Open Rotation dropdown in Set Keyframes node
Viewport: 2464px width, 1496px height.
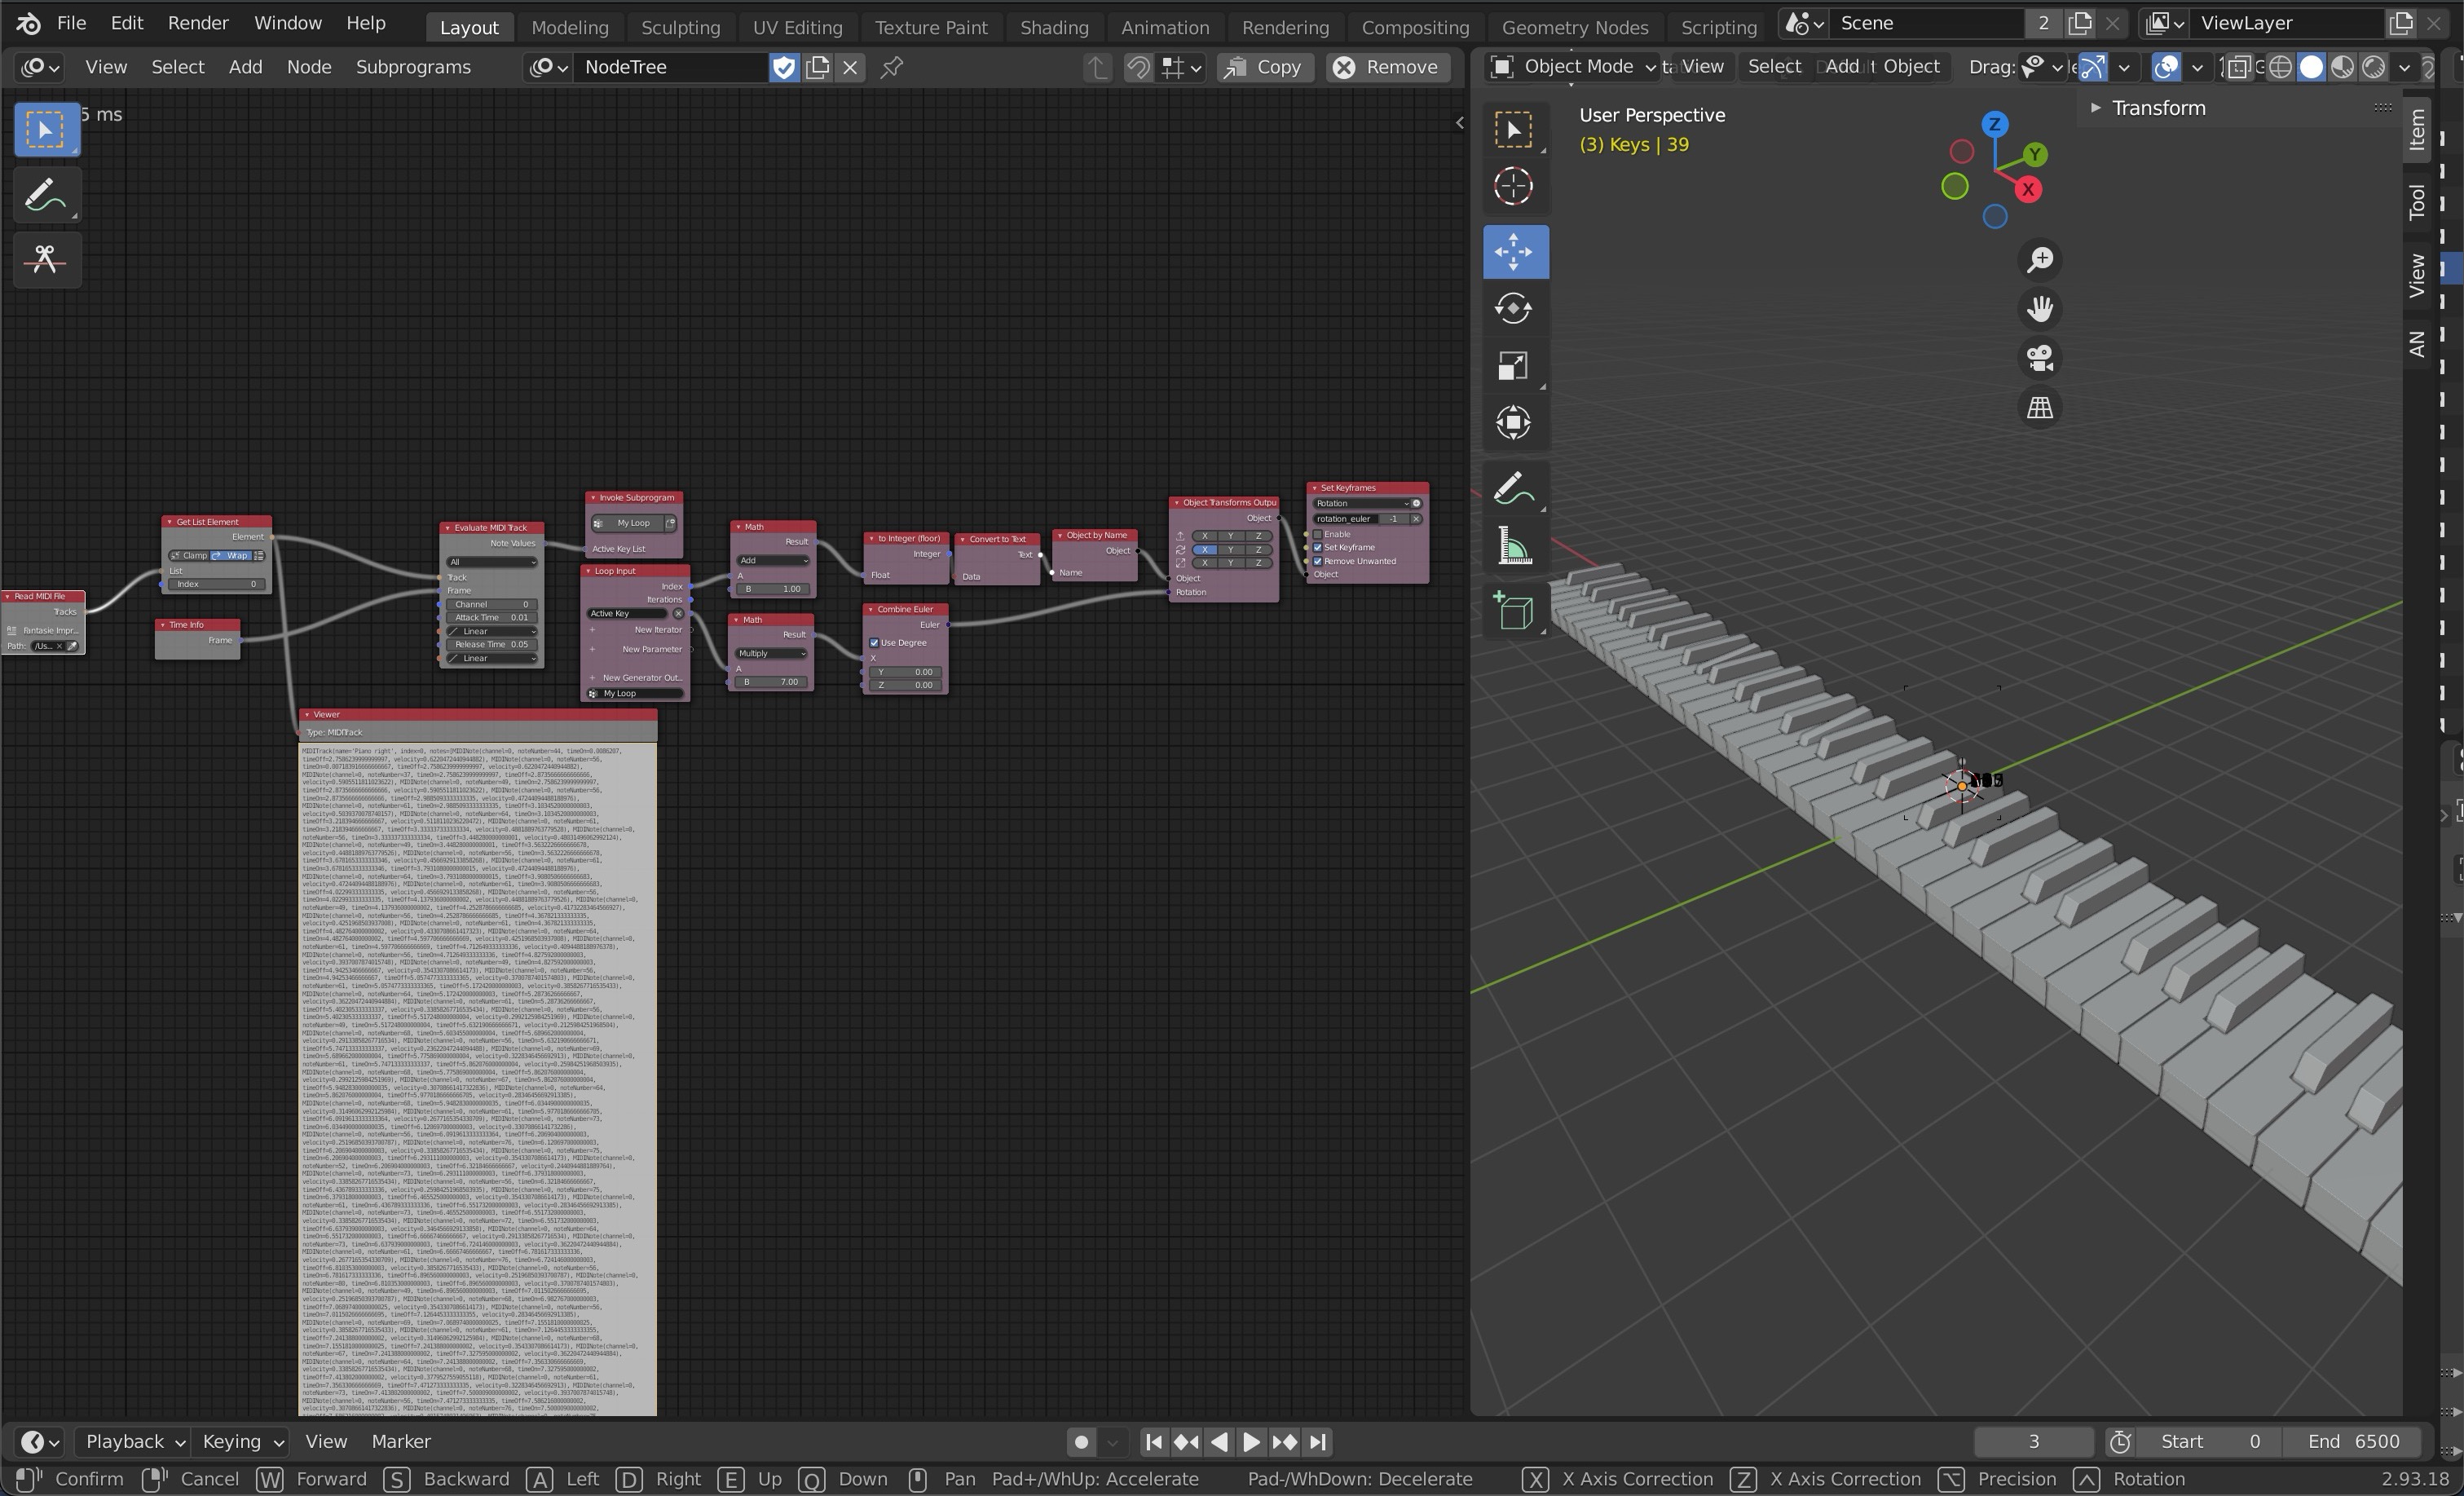[x=1360, y=503]
